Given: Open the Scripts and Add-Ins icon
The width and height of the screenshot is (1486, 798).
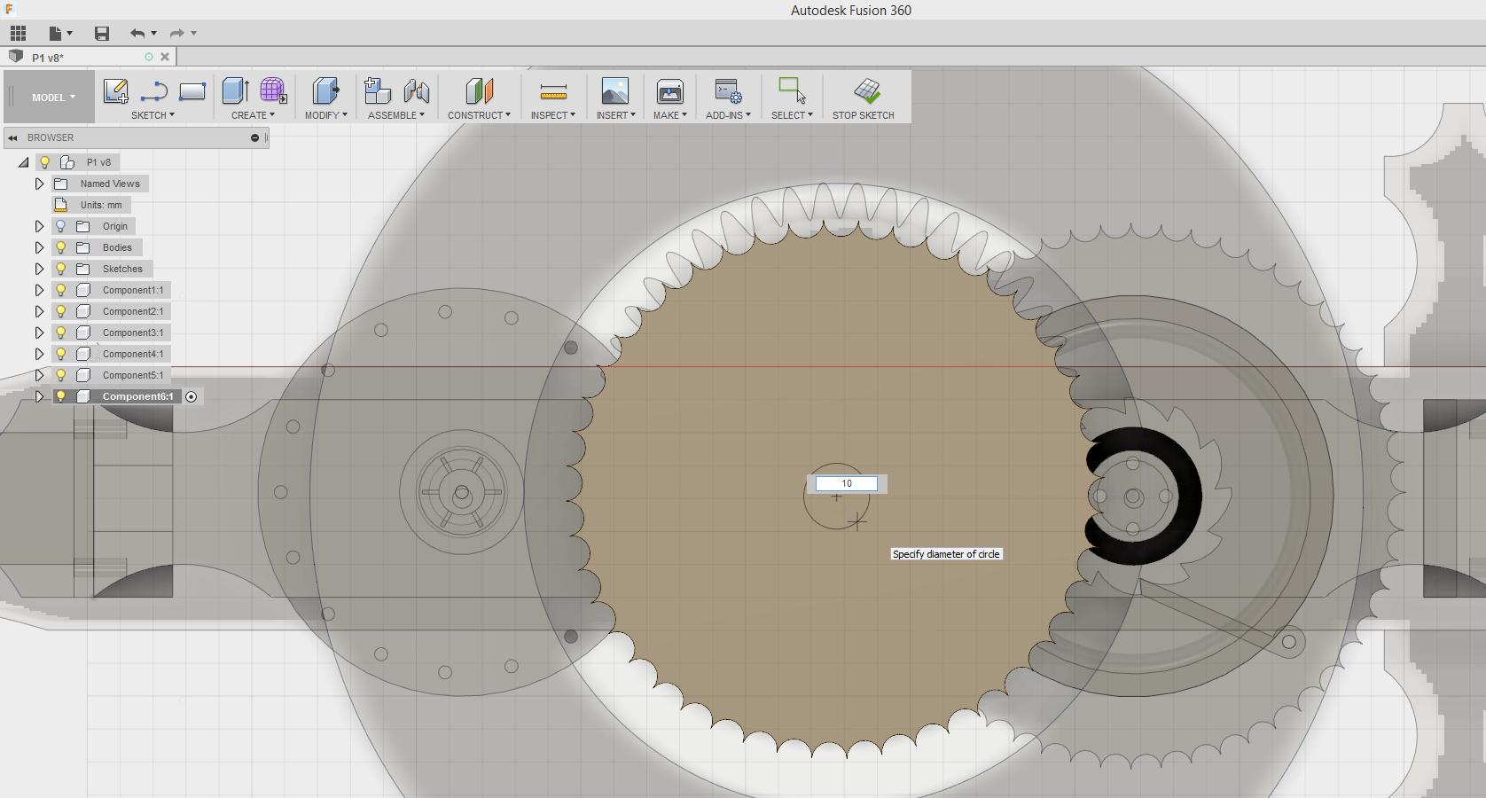Looking at the screenshot, I should coord(729,90).
